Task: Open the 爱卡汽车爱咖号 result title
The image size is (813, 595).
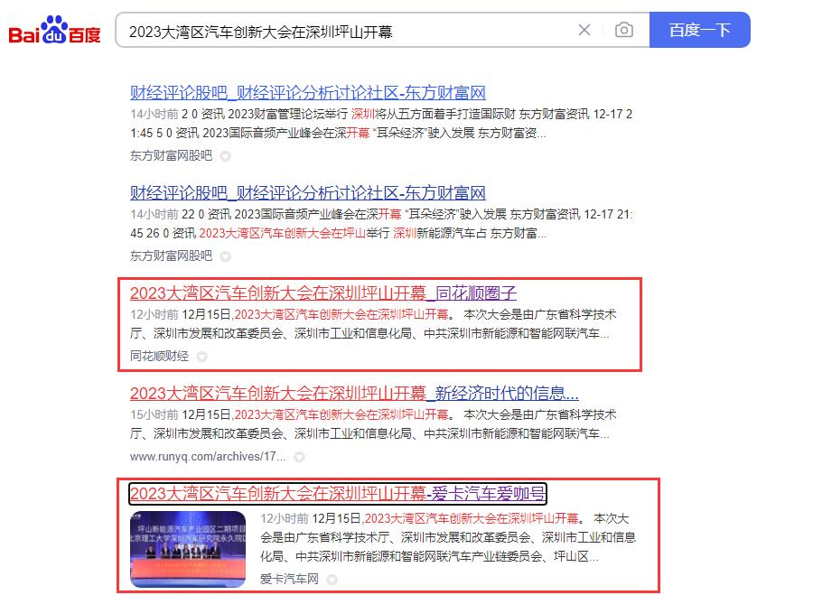Action: (338, 493)
